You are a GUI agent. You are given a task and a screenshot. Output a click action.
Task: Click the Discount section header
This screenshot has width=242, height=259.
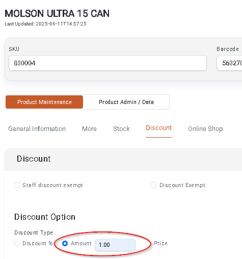point(34,159)
